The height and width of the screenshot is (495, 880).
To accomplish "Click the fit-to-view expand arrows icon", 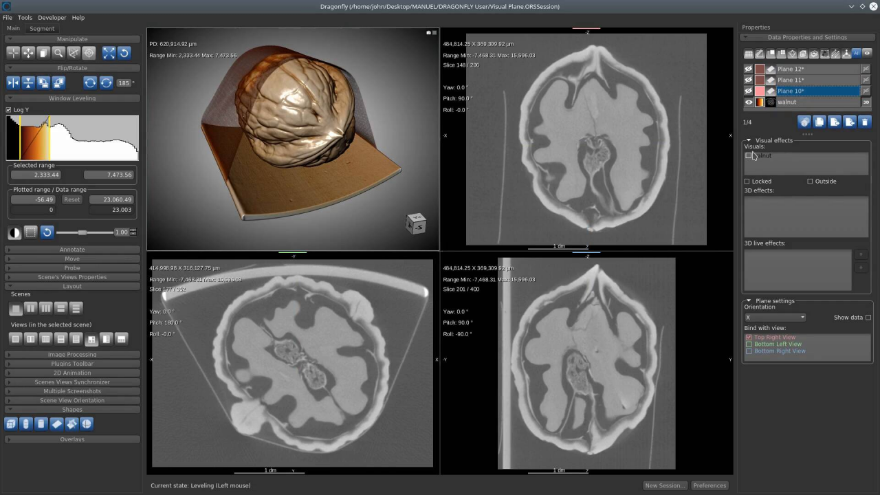I will 109,53.
